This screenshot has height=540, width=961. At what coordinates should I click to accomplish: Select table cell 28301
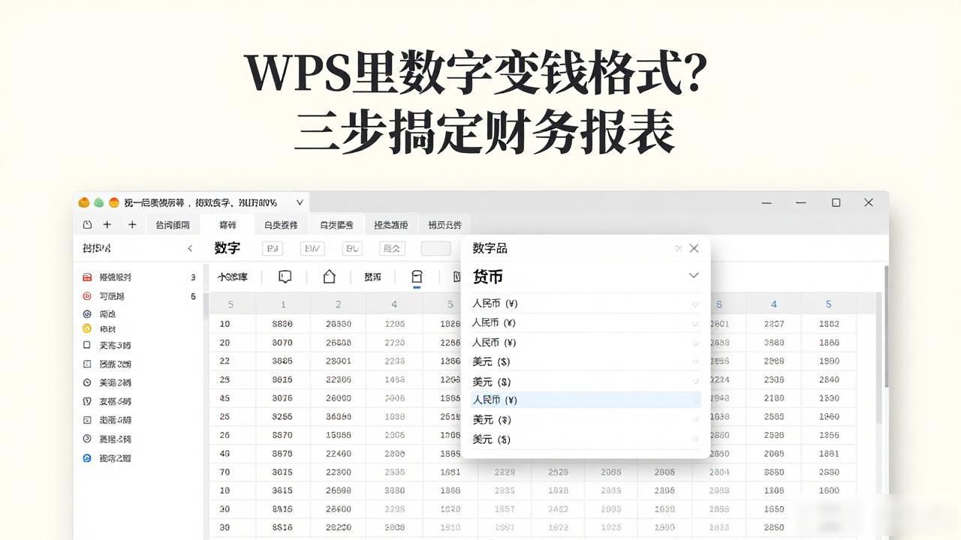(x=339, y=361)
